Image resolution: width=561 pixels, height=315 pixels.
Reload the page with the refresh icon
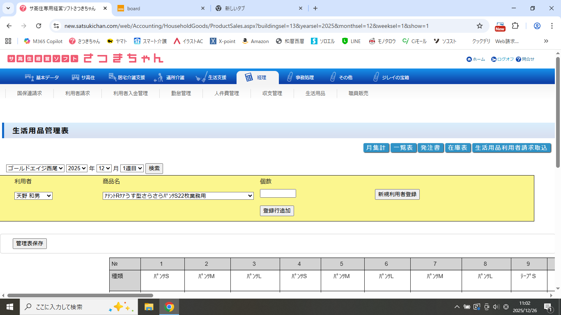(x=39, y=26)
